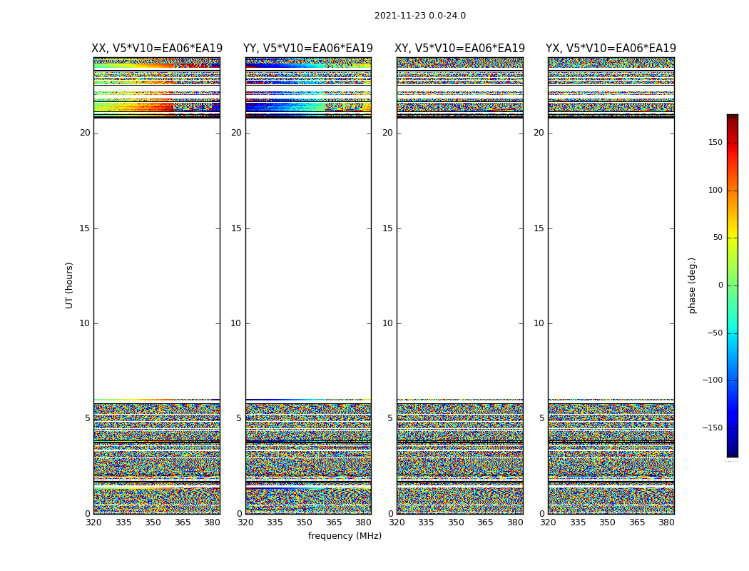Image resolution: width=749 pixels, height=571 pixels.
Task: Click the 15 hour tick of XY panel
Action: click(387, 228)
